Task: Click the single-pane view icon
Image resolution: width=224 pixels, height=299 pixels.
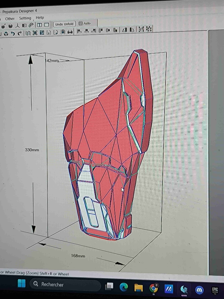Action: 47,25
